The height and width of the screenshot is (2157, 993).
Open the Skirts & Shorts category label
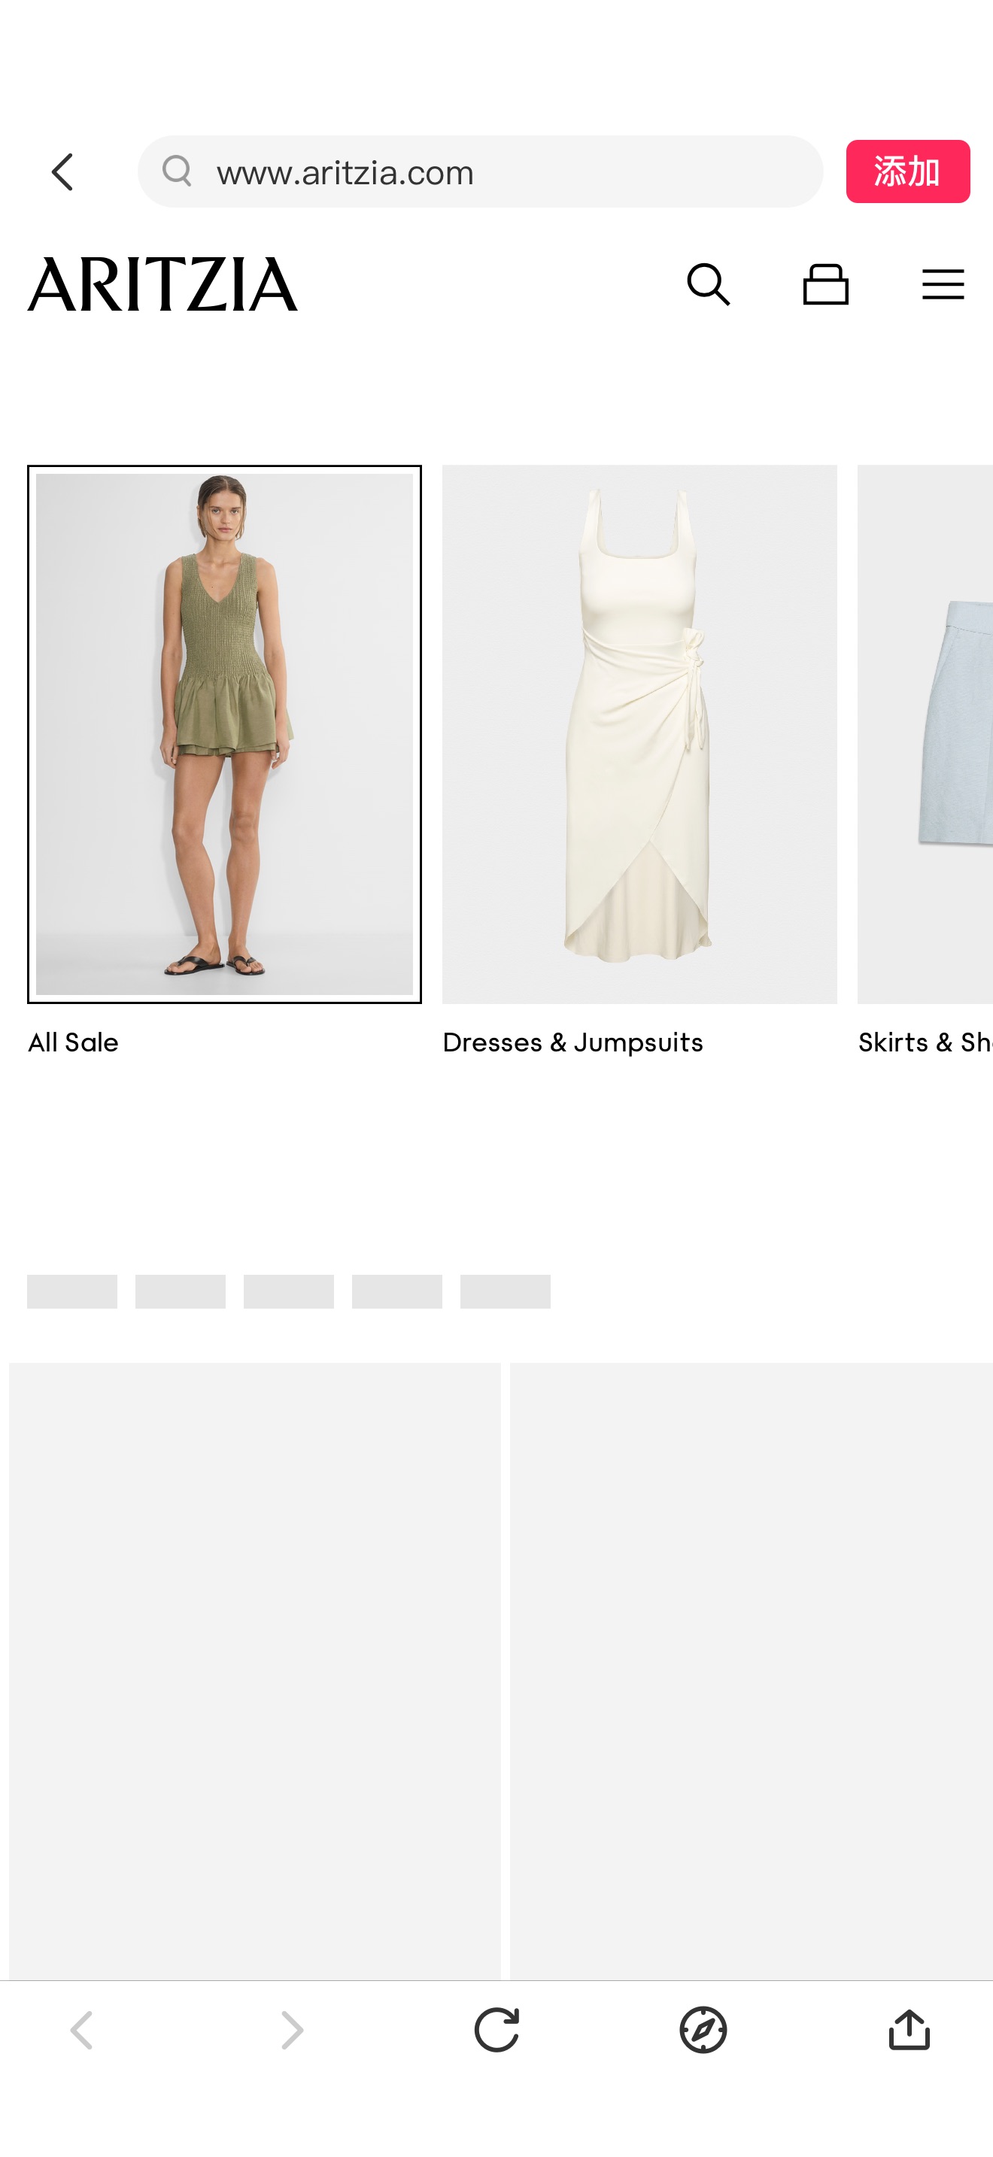925,1042
